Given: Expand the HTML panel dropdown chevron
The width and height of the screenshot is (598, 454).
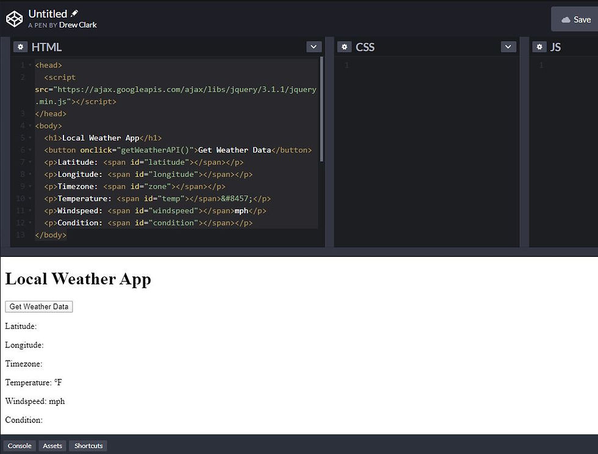Looking at the screenshot, I should (314, 47).
